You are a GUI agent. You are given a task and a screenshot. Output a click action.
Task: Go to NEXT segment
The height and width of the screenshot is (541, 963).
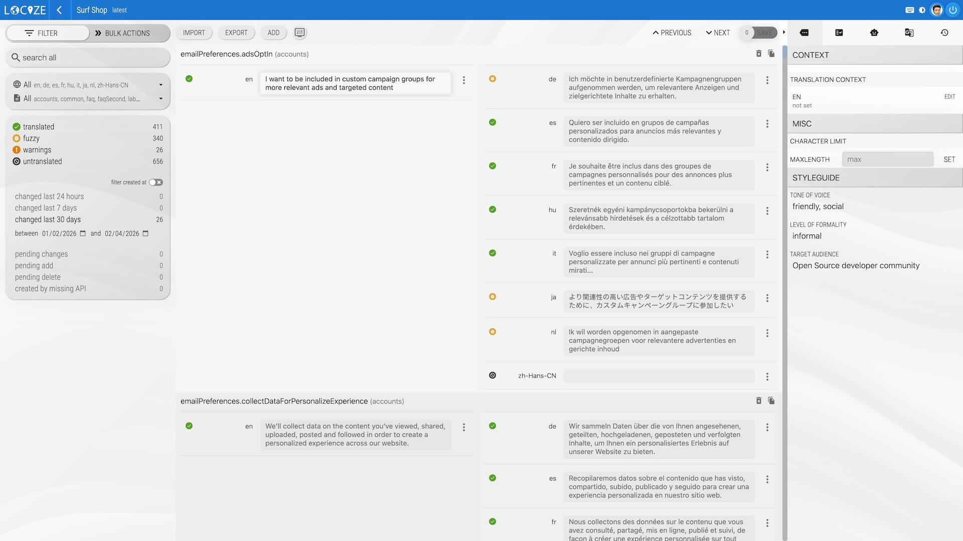pyautogui.click(x=718, y=33)
